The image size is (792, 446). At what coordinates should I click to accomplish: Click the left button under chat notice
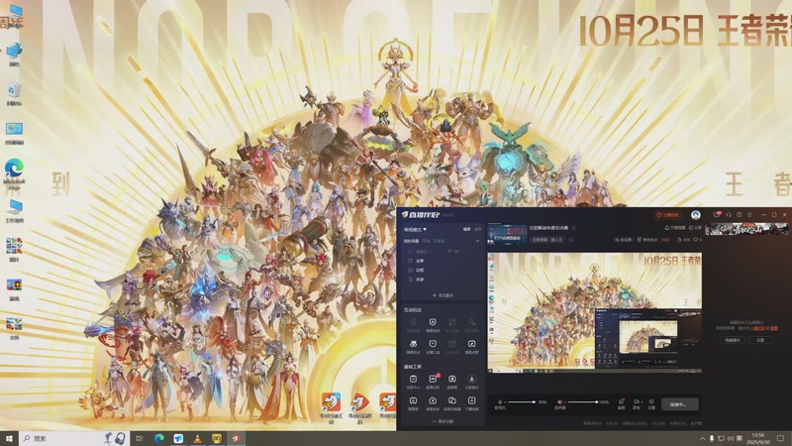coord(733,340)
